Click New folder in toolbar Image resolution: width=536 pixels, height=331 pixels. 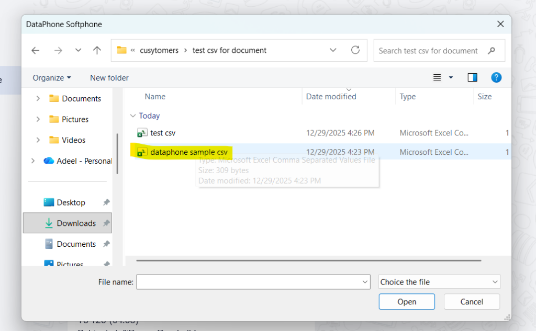tap(109, 78)
